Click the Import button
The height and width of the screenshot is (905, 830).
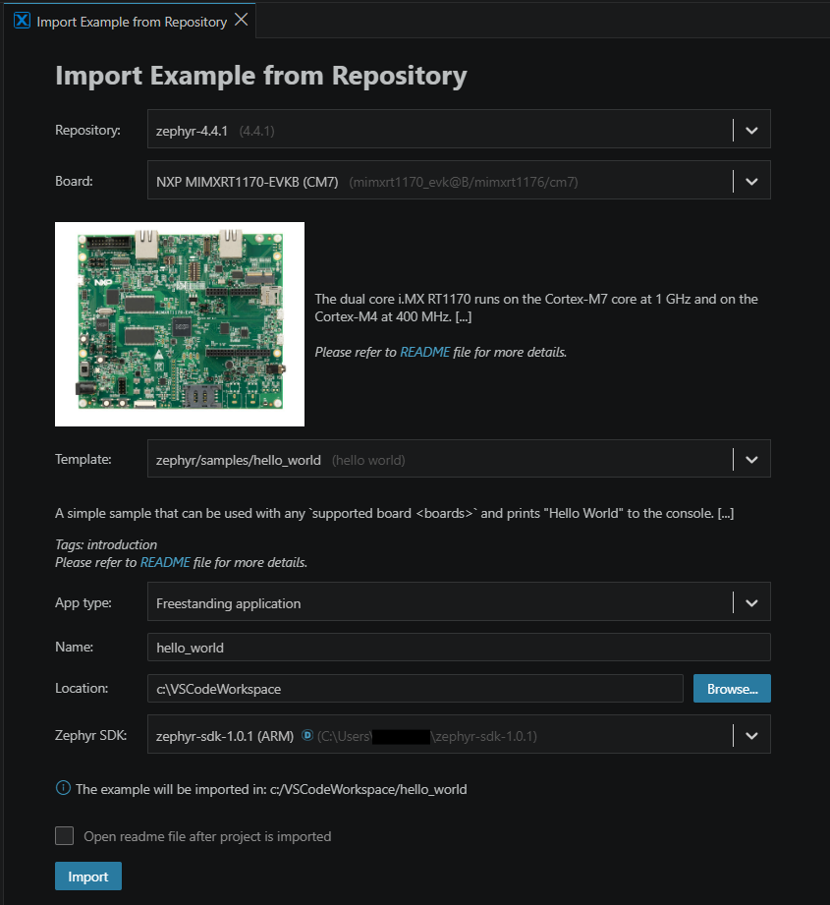point(88,877)
